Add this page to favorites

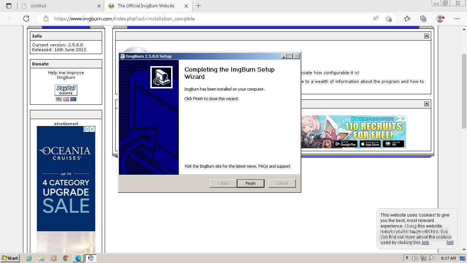click(389, 19)
